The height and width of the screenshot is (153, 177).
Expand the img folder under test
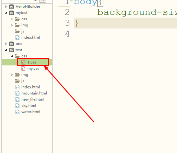click(x=12, y=75)
